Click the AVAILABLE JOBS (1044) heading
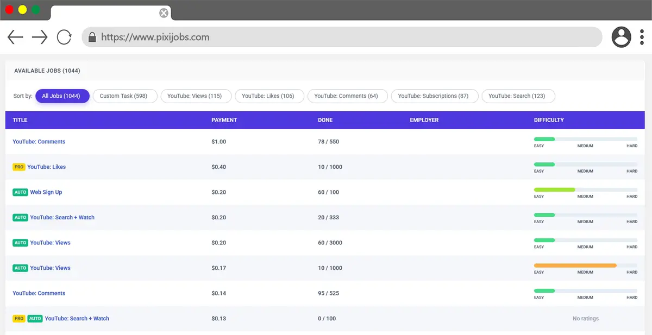The image size is (652, 335). (47, 71)
